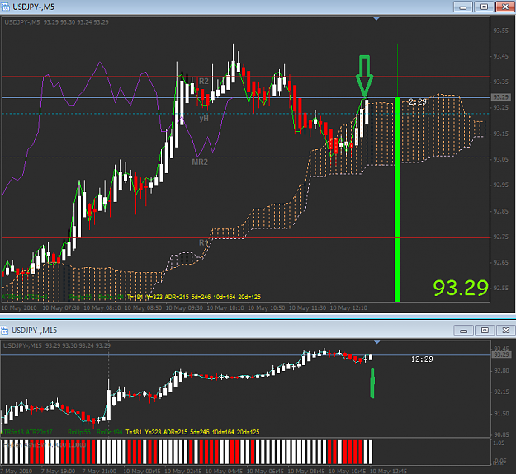Viewport: 516px width, 474px height.
Task: Click the 10 May 06:45 time label in M15
Action: (265, 471)
